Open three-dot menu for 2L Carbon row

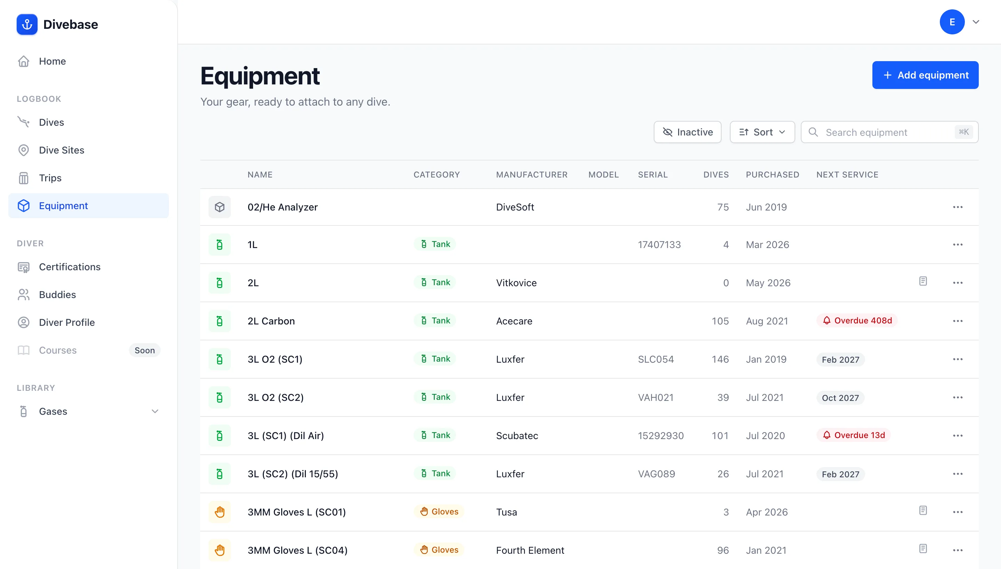958,321
